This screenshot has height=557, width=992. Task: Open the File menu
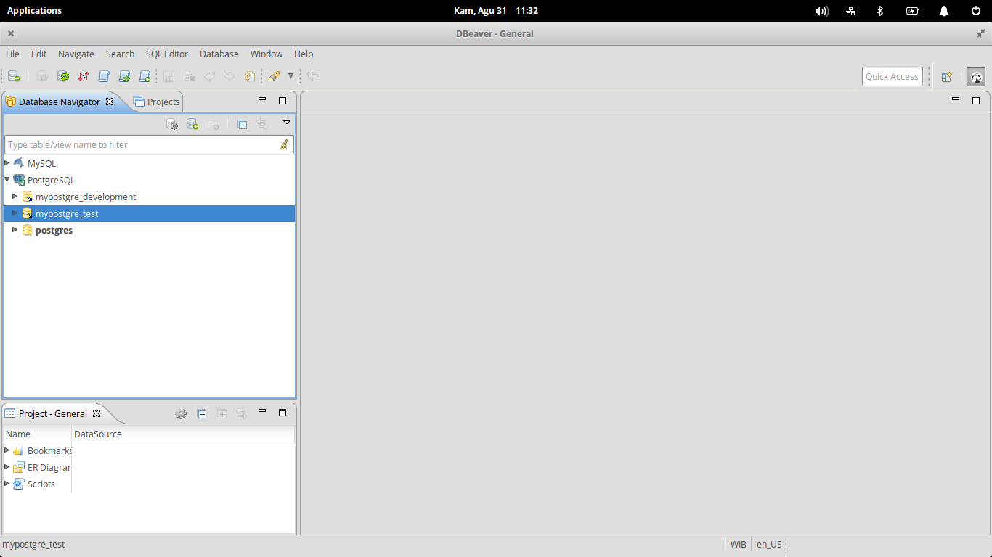point(12,54)
